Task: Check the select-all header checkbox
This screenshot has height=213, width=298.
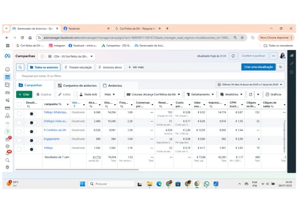Action: (19, 104)
